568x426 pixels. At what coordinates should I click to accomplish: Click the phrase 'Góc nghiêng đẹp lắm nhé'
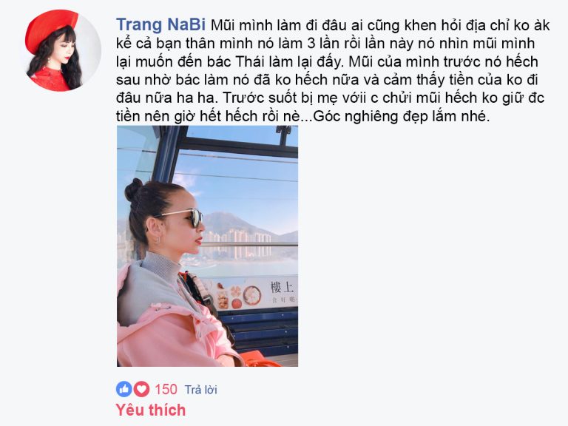401,116
